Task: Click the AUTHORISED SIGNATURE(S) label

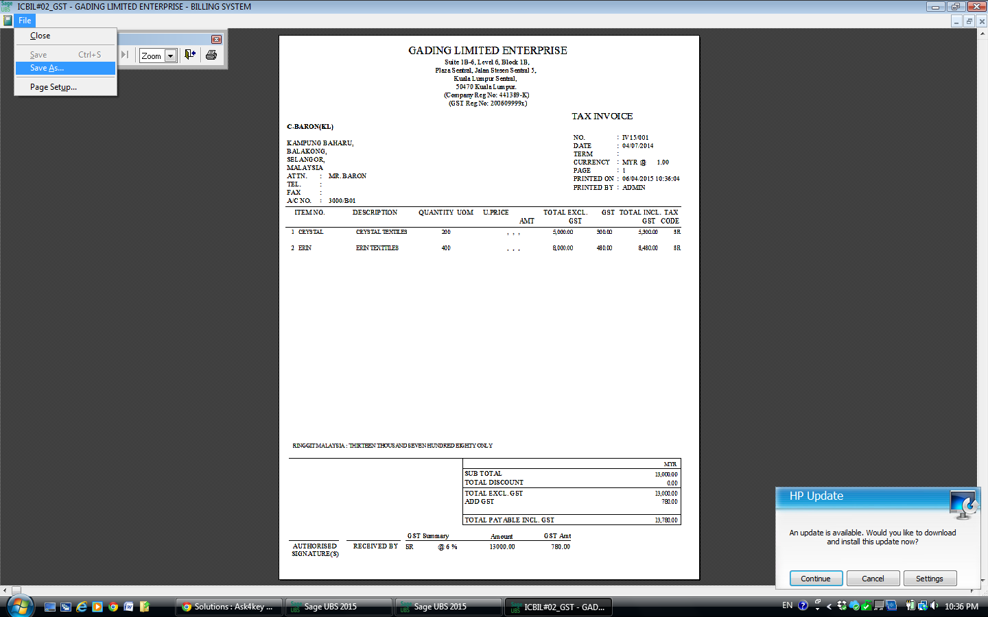Action: pyautogui.click(x=316, y=550)
